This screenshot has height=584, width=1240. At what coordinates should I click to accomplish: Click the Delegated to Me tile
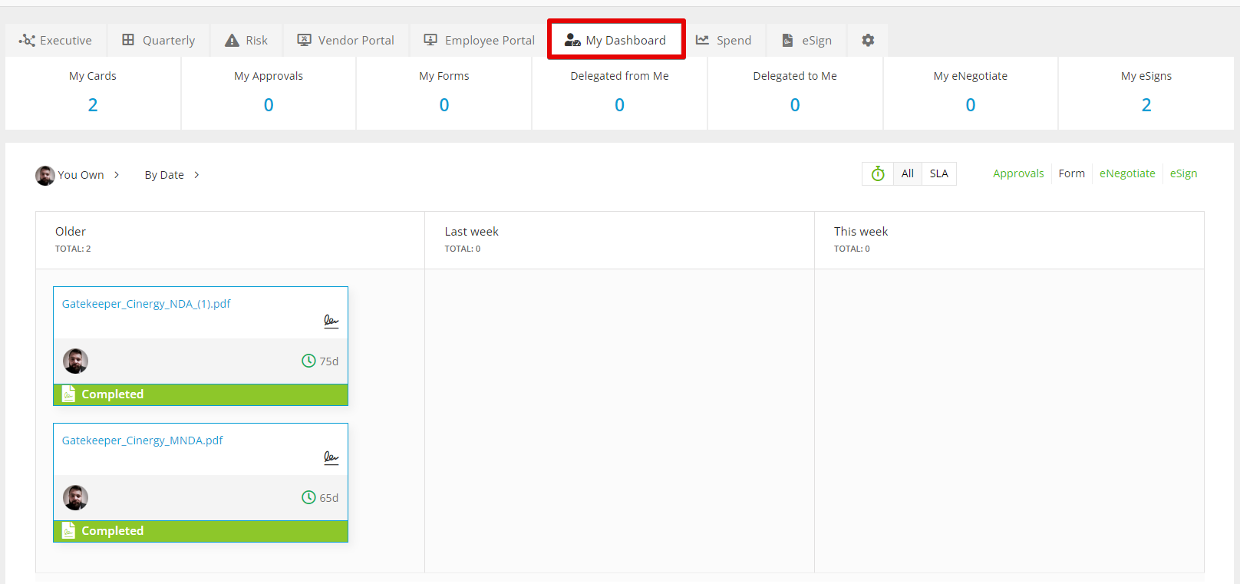795,93
